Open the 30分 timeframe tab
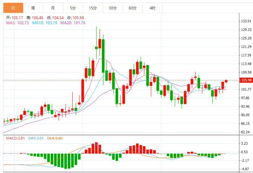253x173 pixels. pos(113,8)
